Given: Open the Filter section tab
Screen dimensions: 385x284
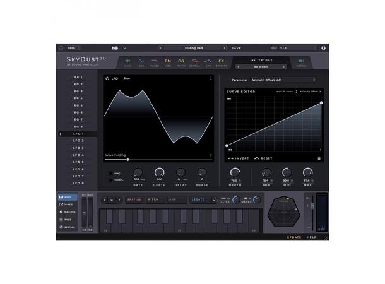Looking at the screenshot, I should coord(154,62).
